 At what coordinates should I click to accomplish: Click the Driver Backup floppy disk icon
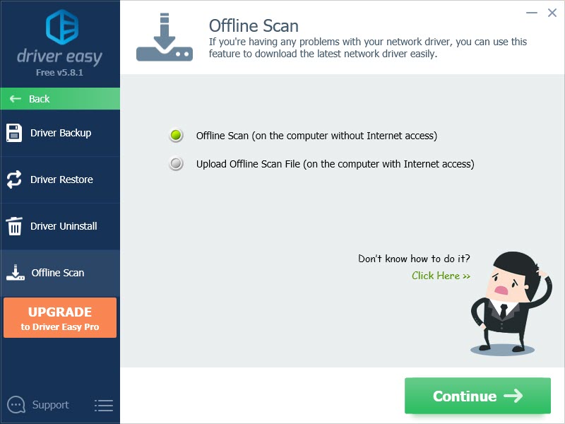(14, 133)
